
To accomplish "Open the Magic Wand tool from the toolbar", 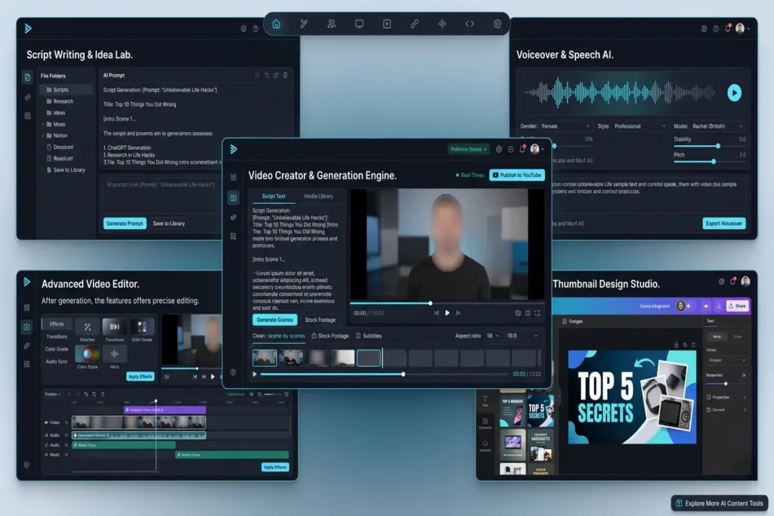I will click(304, 23).
